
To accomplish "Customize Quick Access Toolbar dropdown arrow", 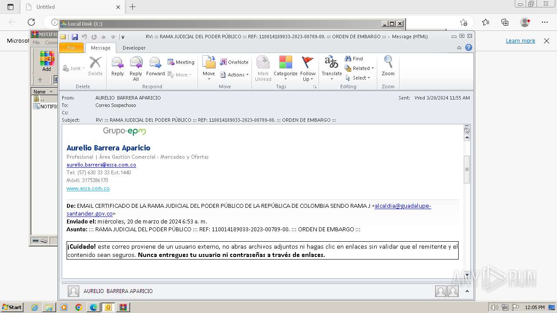I will point(123,37).
